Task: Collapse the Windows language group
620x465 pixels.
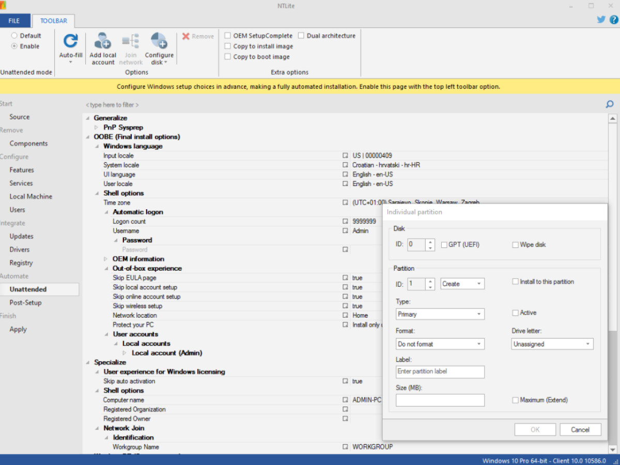Action: point(97,146)
